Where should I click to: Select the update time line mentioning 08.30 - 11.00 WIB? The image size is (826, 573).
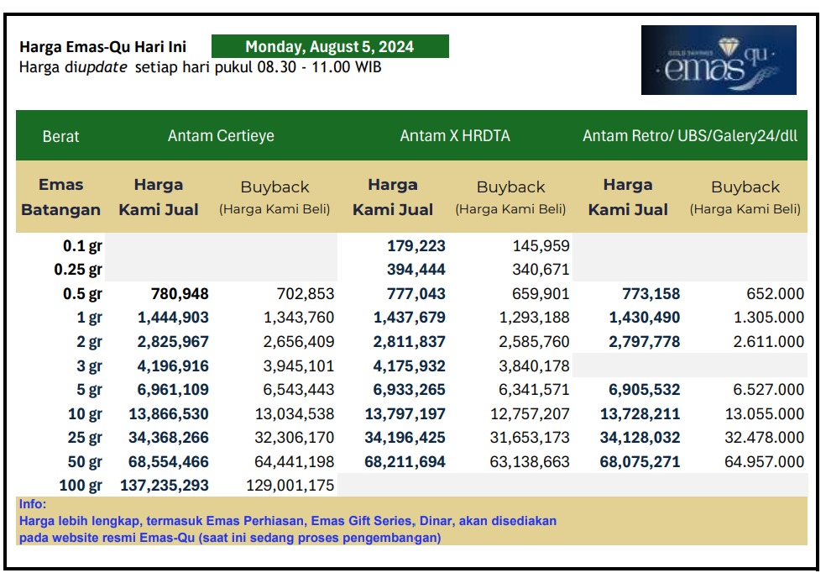coord(200,67)
